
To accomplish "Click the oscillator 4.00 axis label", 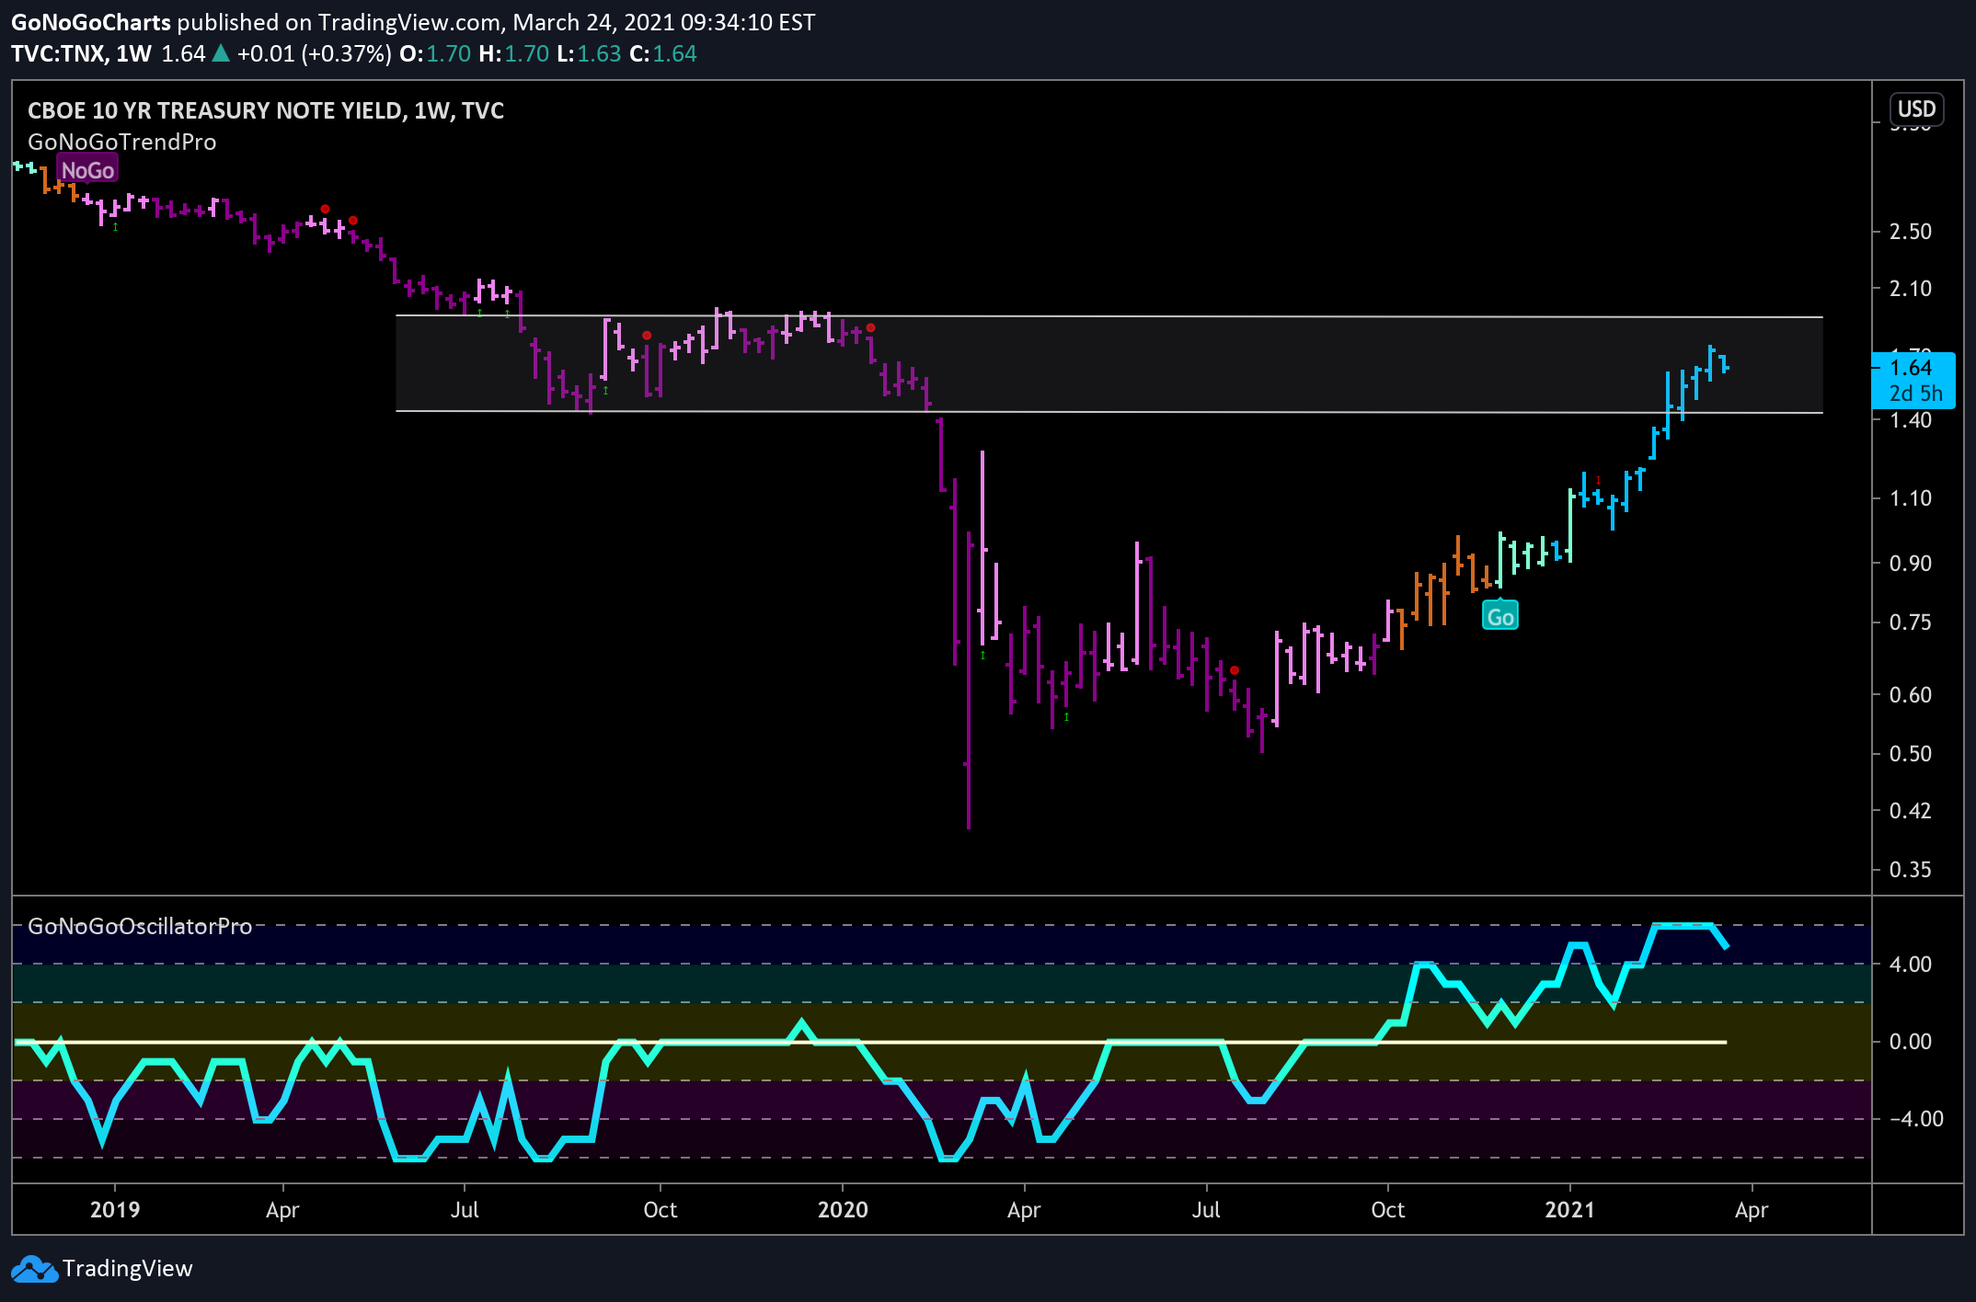I will [x=1911, y=965].
